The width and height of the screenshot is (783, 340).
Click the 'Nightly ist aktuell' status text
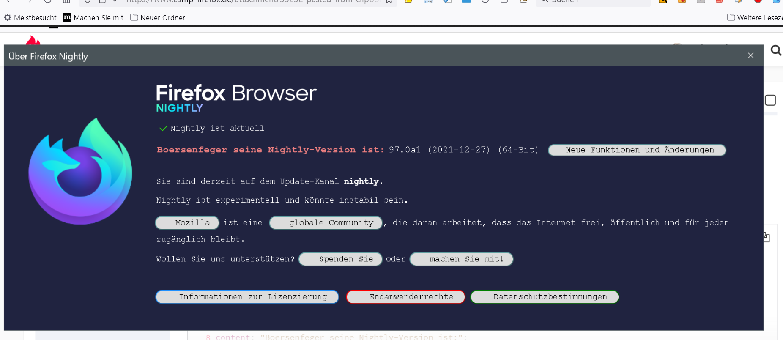[217, 129]
